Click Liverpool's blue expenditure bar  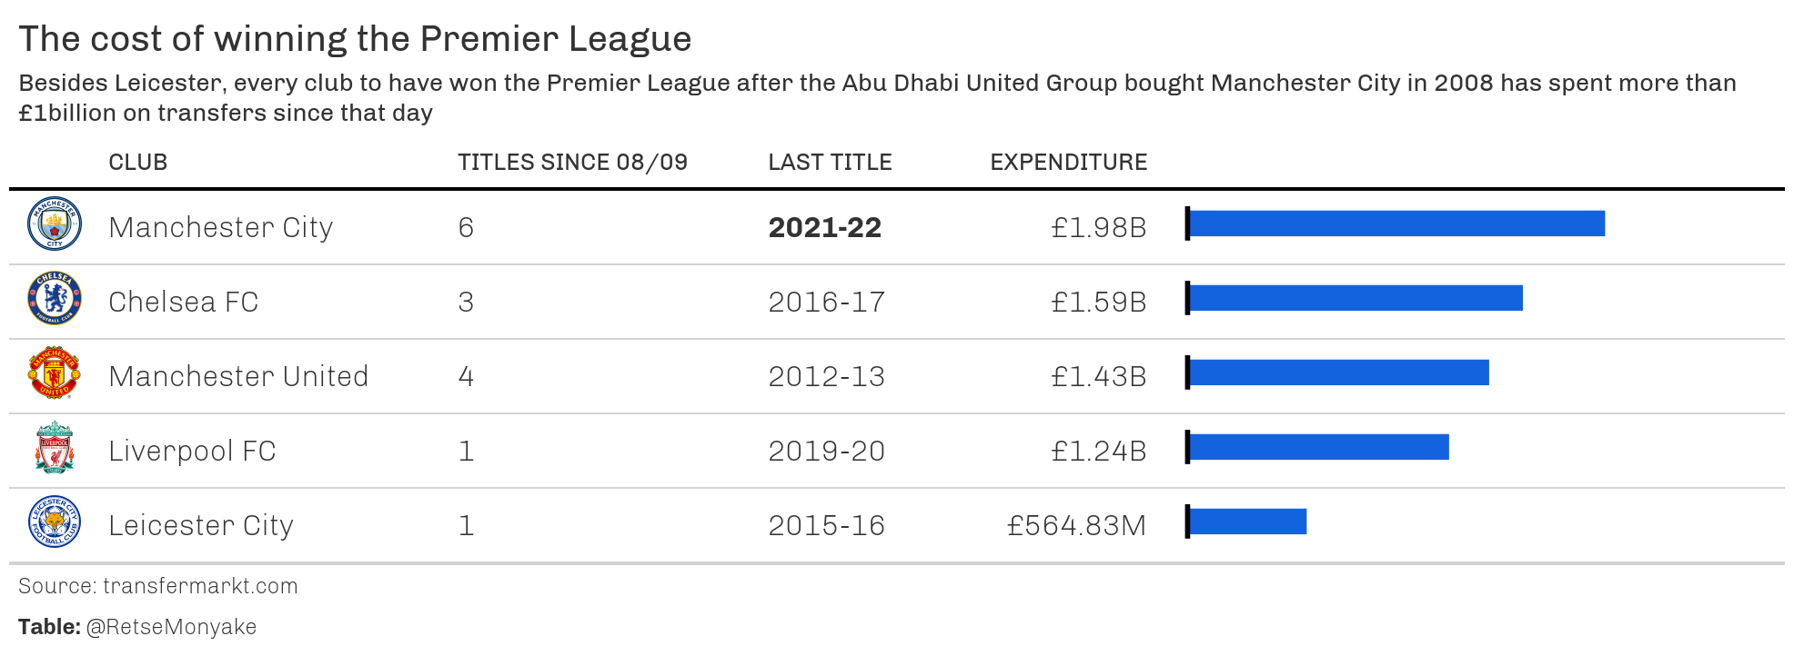pyautogui.click(x=1318, y=447)
